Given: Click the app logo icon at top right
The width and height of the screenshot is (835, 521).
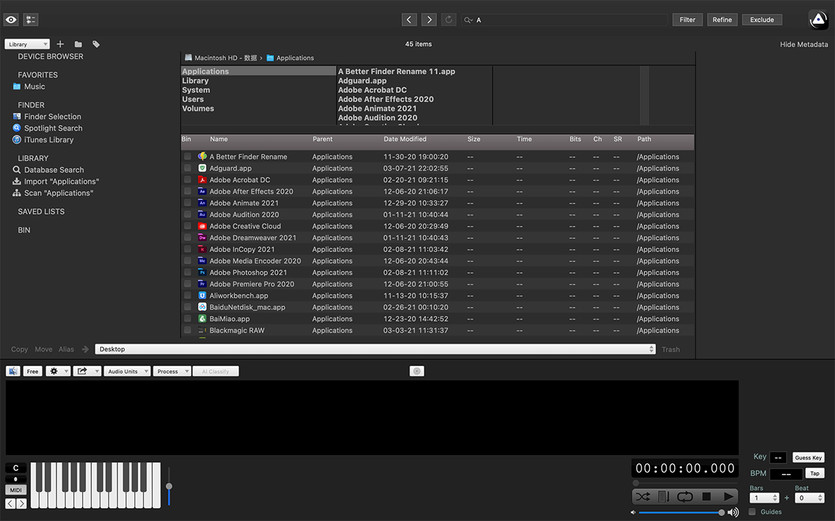Looking at the screenshot, I should pyautogui.click(x=819, y=20).
